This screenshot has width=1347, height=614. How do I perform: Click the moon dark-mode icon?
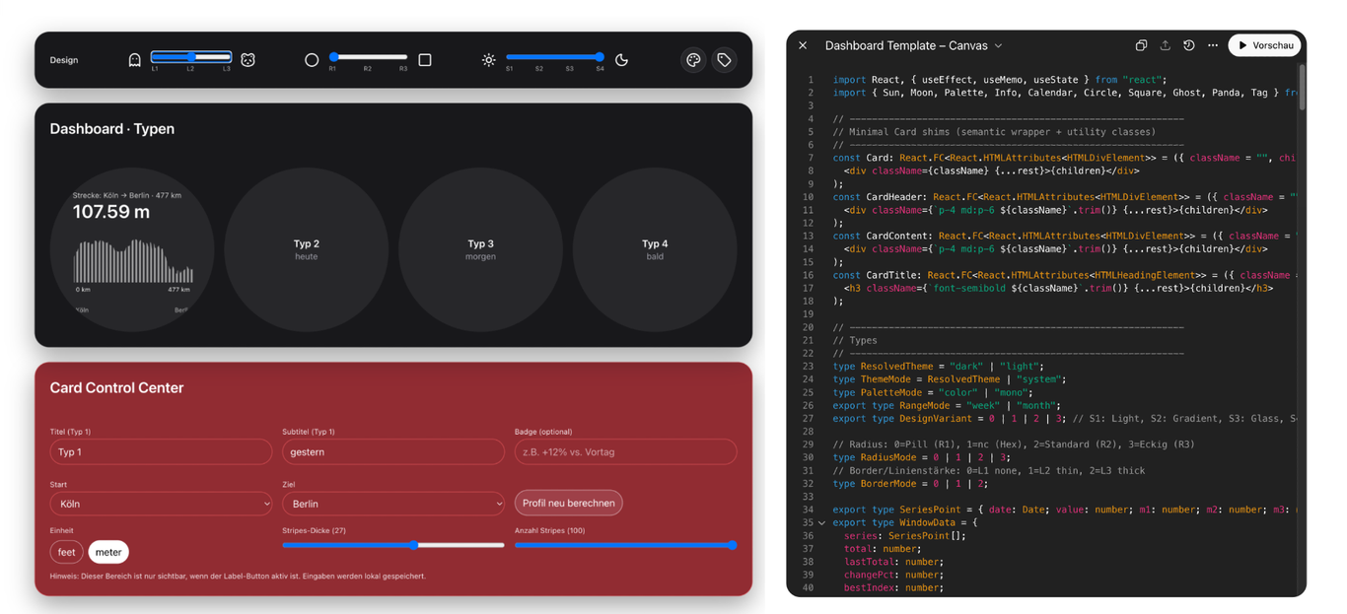(x=621, y=60)
